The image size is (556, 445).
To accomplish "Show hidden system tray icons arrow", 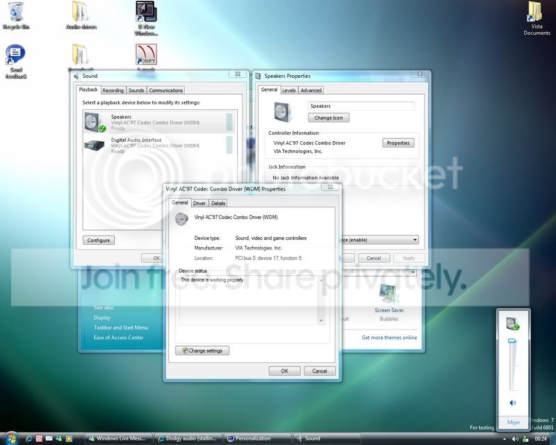I will click(505, 439).
